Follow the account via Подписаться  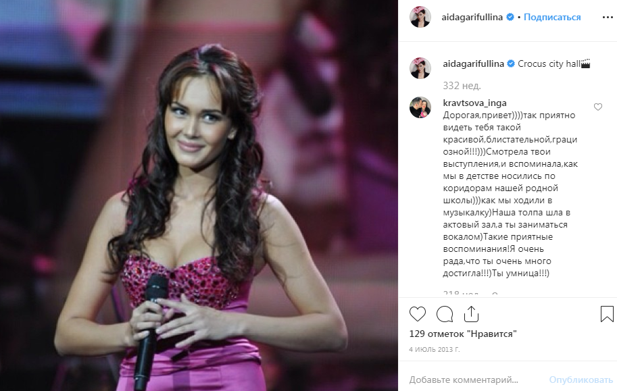coord(552,18)
